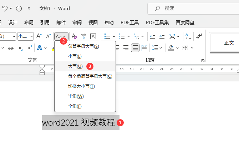Open Paragraph settings dialog launcher
This screenshot has width=239, height=142.
coord(203,61)
